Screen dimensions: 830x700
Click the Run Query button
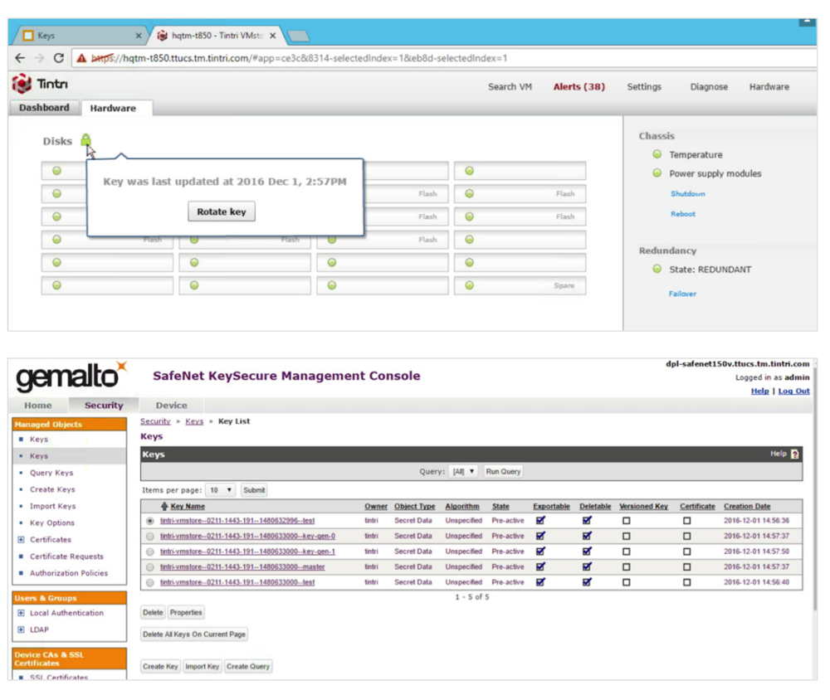pyautogui.click(x=504, y=471)
